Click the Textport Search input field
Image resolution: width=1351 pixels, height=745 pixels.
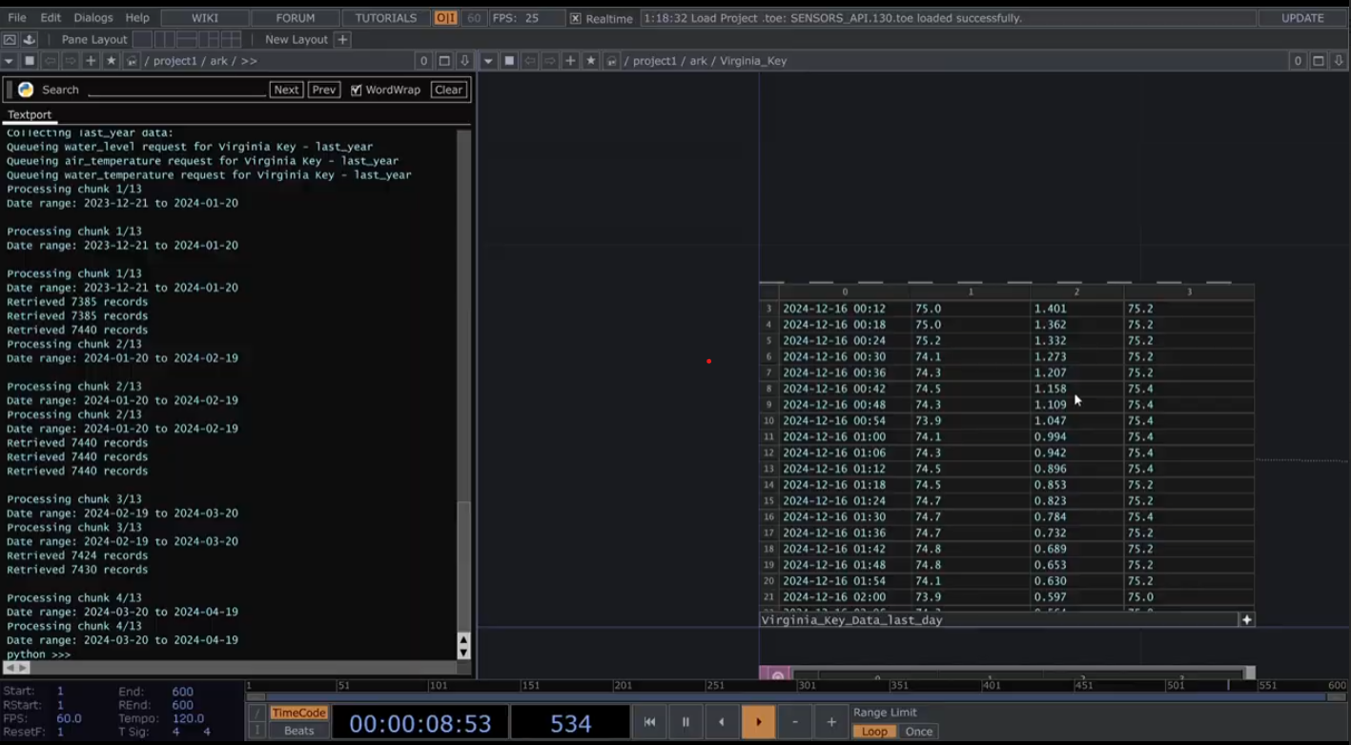tap(176, 90)
